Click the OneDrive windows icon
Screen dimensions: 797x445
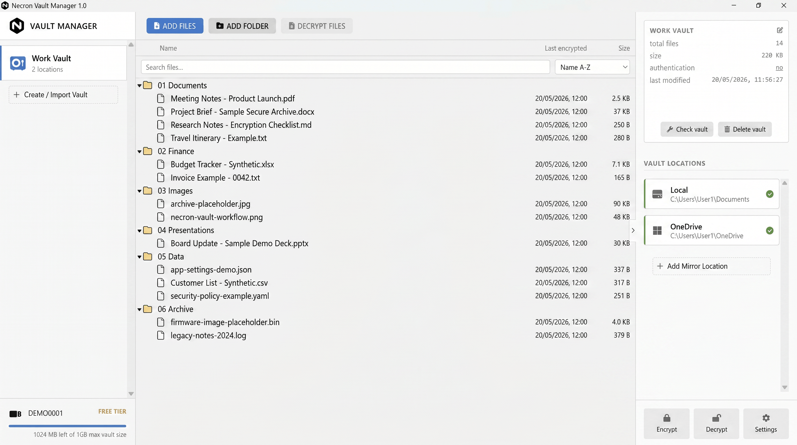click(657, 231)
